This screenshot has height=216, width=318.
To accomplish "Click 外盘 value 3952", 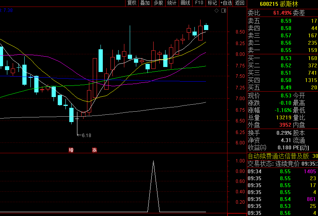I will pos(285,125).
